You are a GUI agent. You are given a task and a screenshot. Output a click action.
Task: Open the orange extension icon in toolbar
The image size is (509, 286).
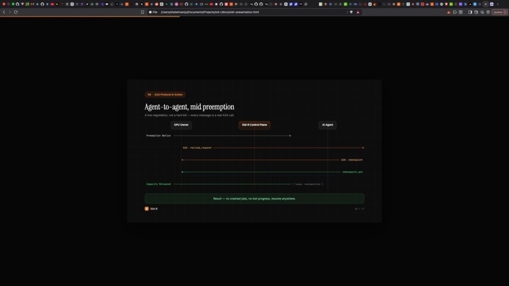click(x=448, y=13)
